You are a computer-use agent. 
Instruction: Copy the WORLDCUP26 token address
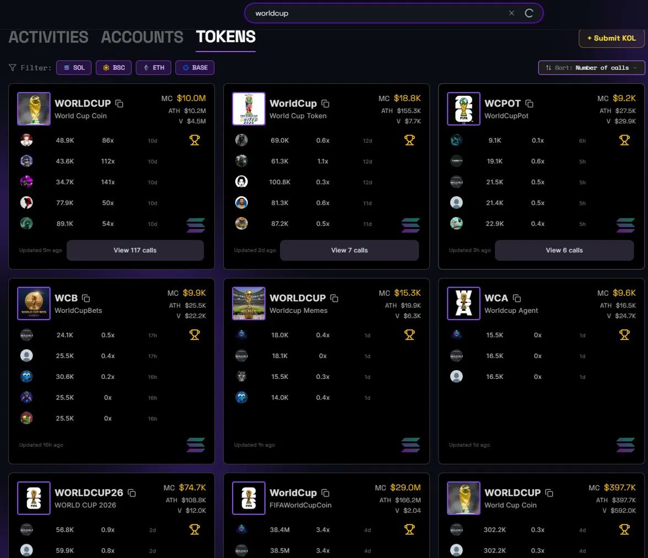click(132, 493)
